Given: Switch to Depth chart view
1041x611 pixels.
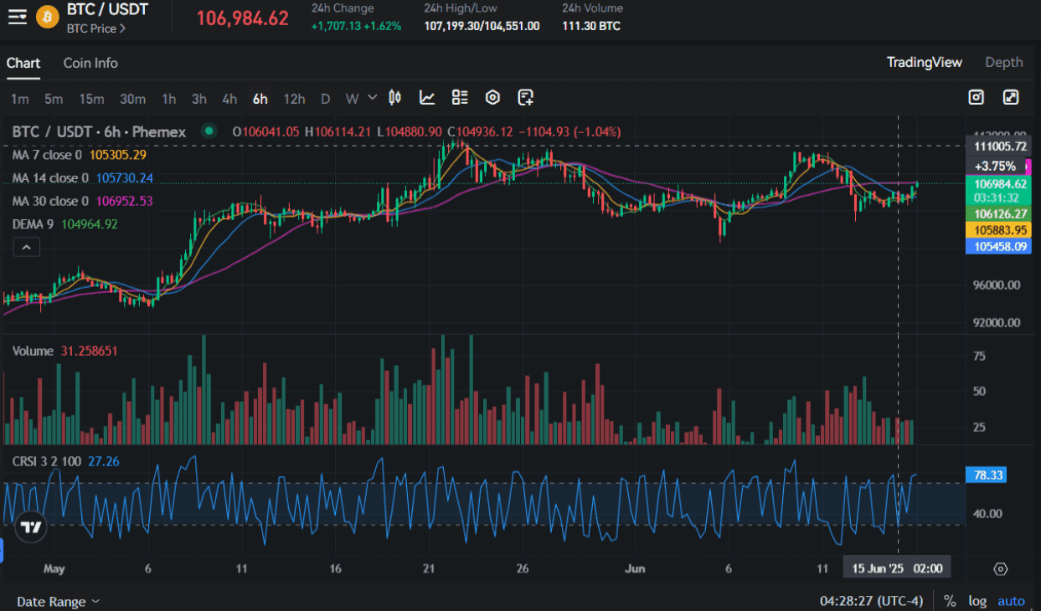Looking at the screenshot, I should point(1004,62).
